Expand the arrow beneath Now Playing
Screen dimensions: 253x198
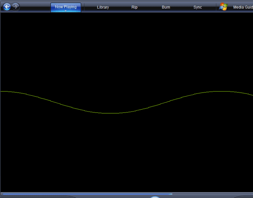point(66,11)
